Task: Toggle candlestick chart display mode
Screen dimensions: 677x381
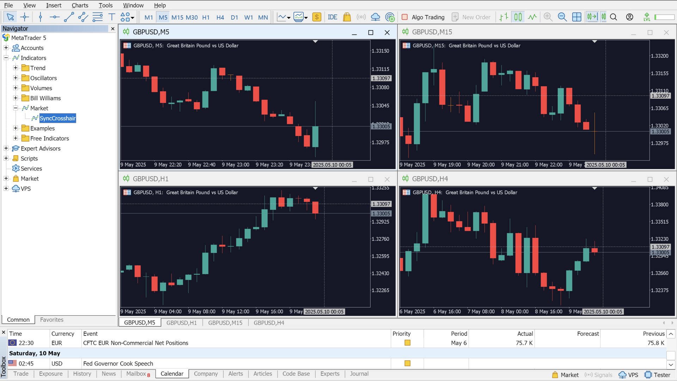Action: point(518,17)
